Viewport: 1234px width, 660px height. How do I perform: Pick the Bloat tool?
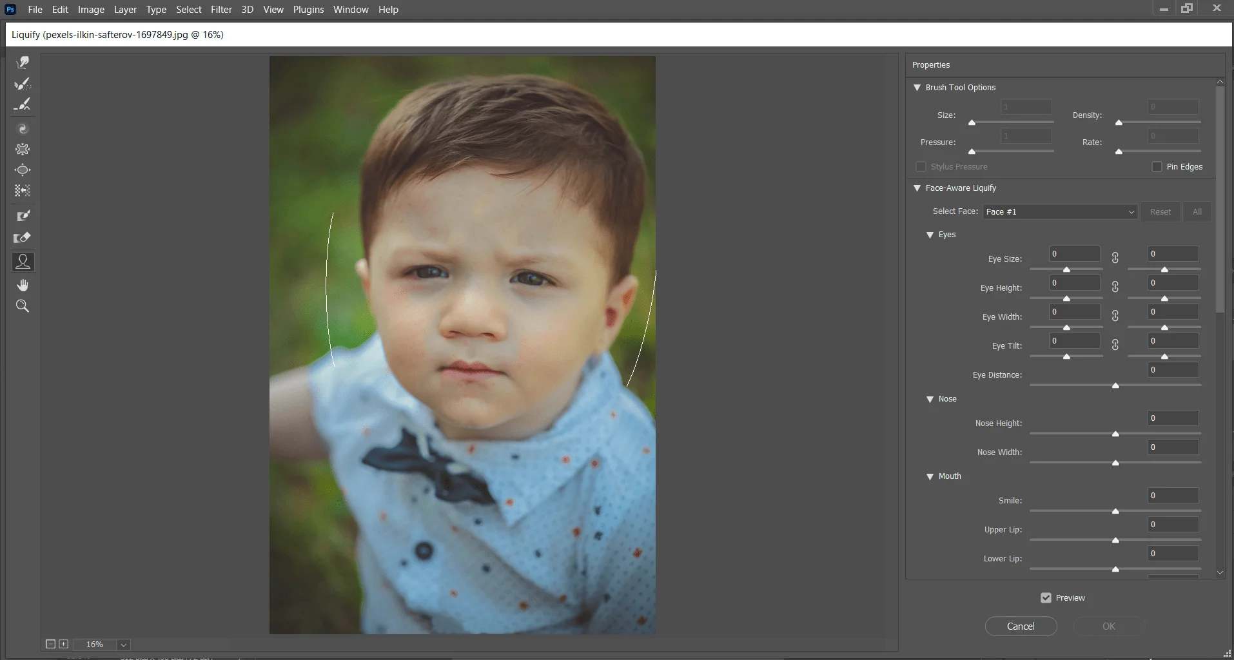[23, 170]
